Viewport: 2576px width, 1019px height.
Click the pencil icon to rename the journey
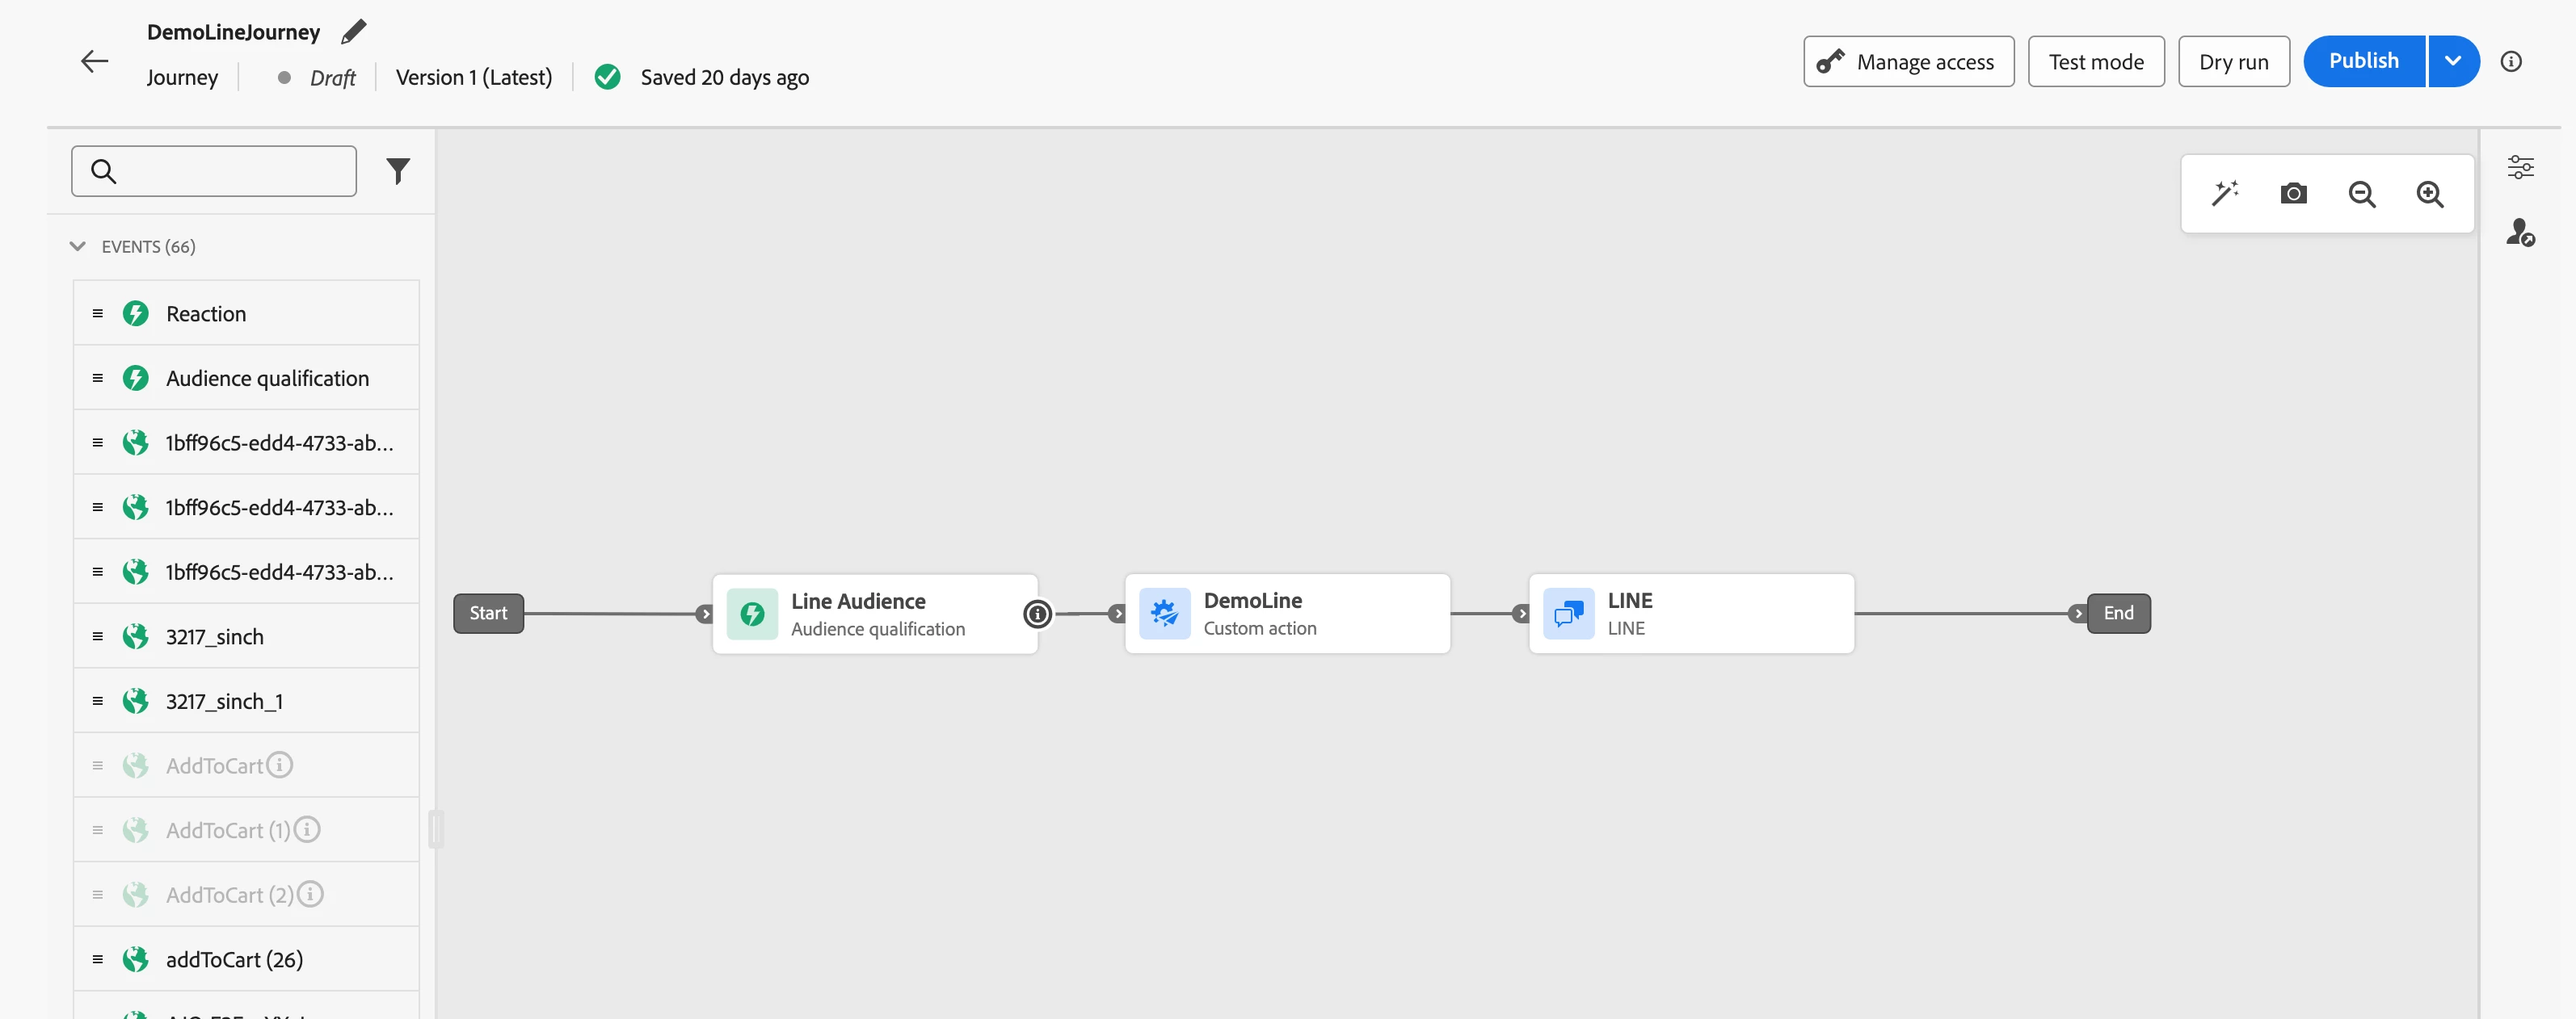[353, 32]
